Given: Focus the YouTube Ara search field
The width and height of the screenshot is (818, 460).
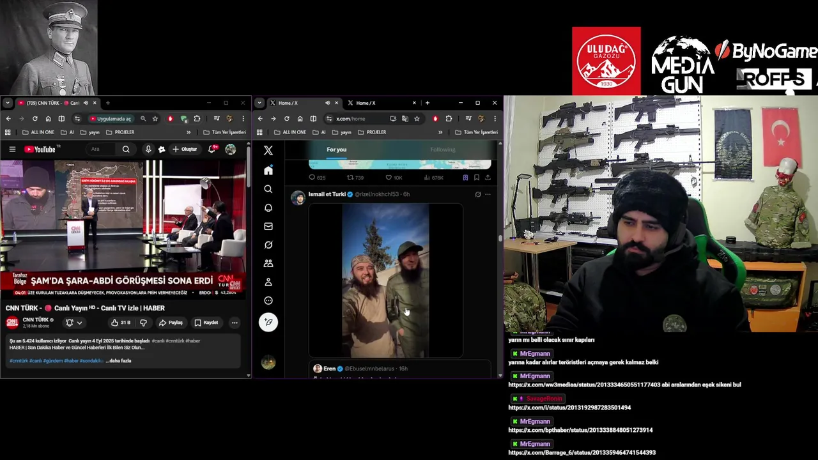Looking at the screenshot, I should [x=102, y=149].
